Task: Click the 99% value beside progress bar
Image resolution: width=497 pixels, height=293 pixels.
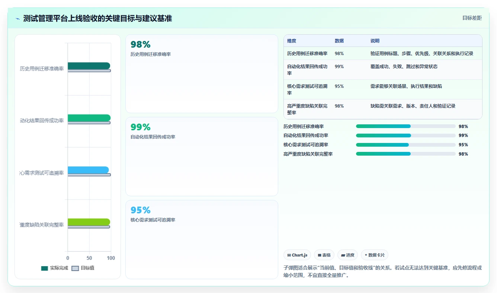Action: click(x=463, y=136)
